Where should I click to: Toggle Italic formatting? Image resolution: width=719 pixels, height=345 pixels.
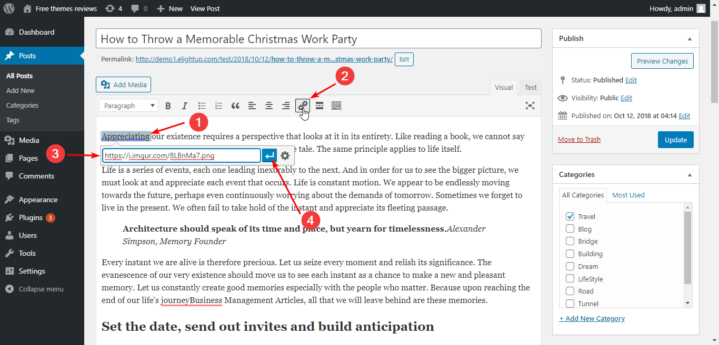click(x=185, y=106)
